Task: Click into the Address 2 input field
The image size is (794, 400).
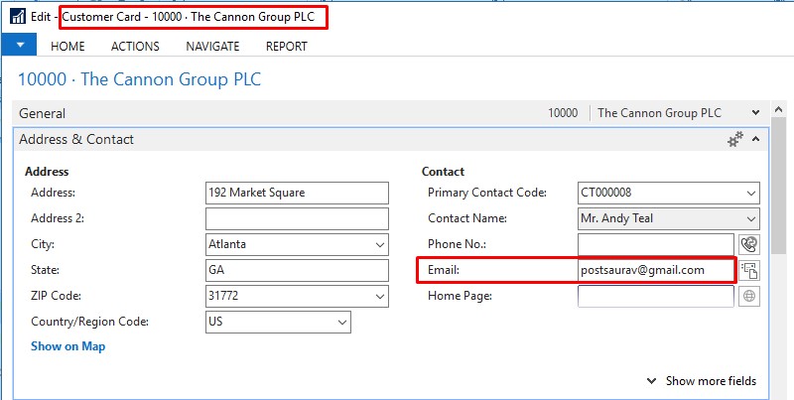Action: coord(297,218)
